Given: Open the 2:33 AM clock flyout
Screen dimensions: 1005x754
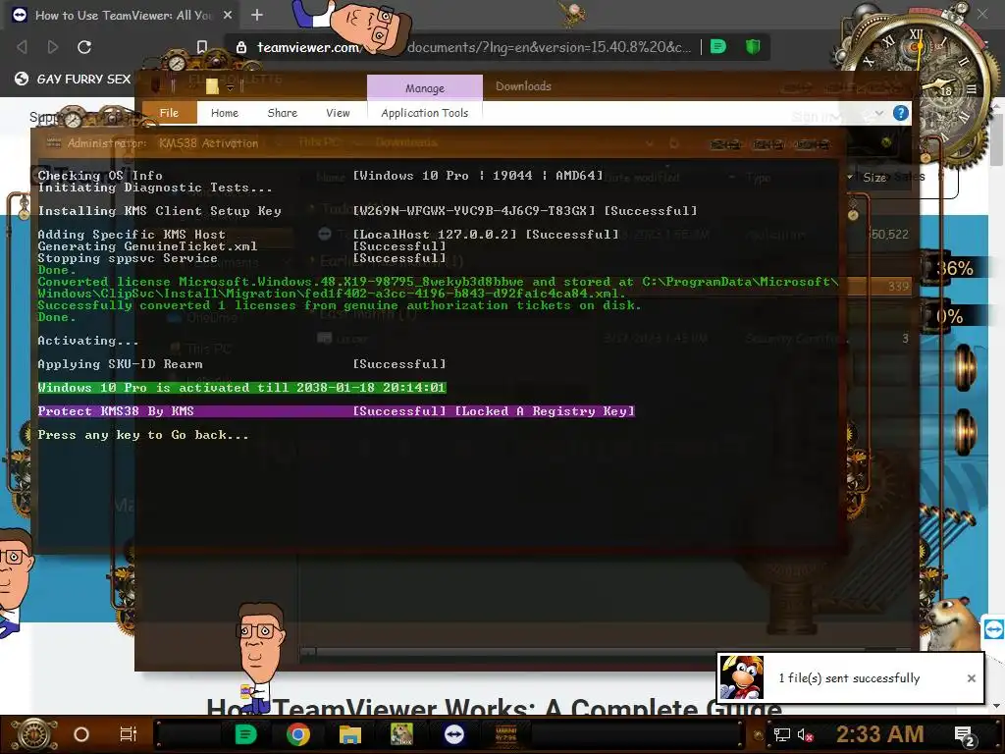Looking at the screenshot, I should tap(879, 733).
